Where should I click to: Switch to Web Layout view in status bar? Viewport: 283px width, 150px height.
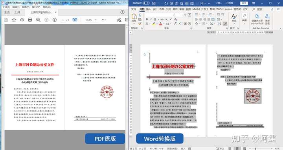(244, 148)
